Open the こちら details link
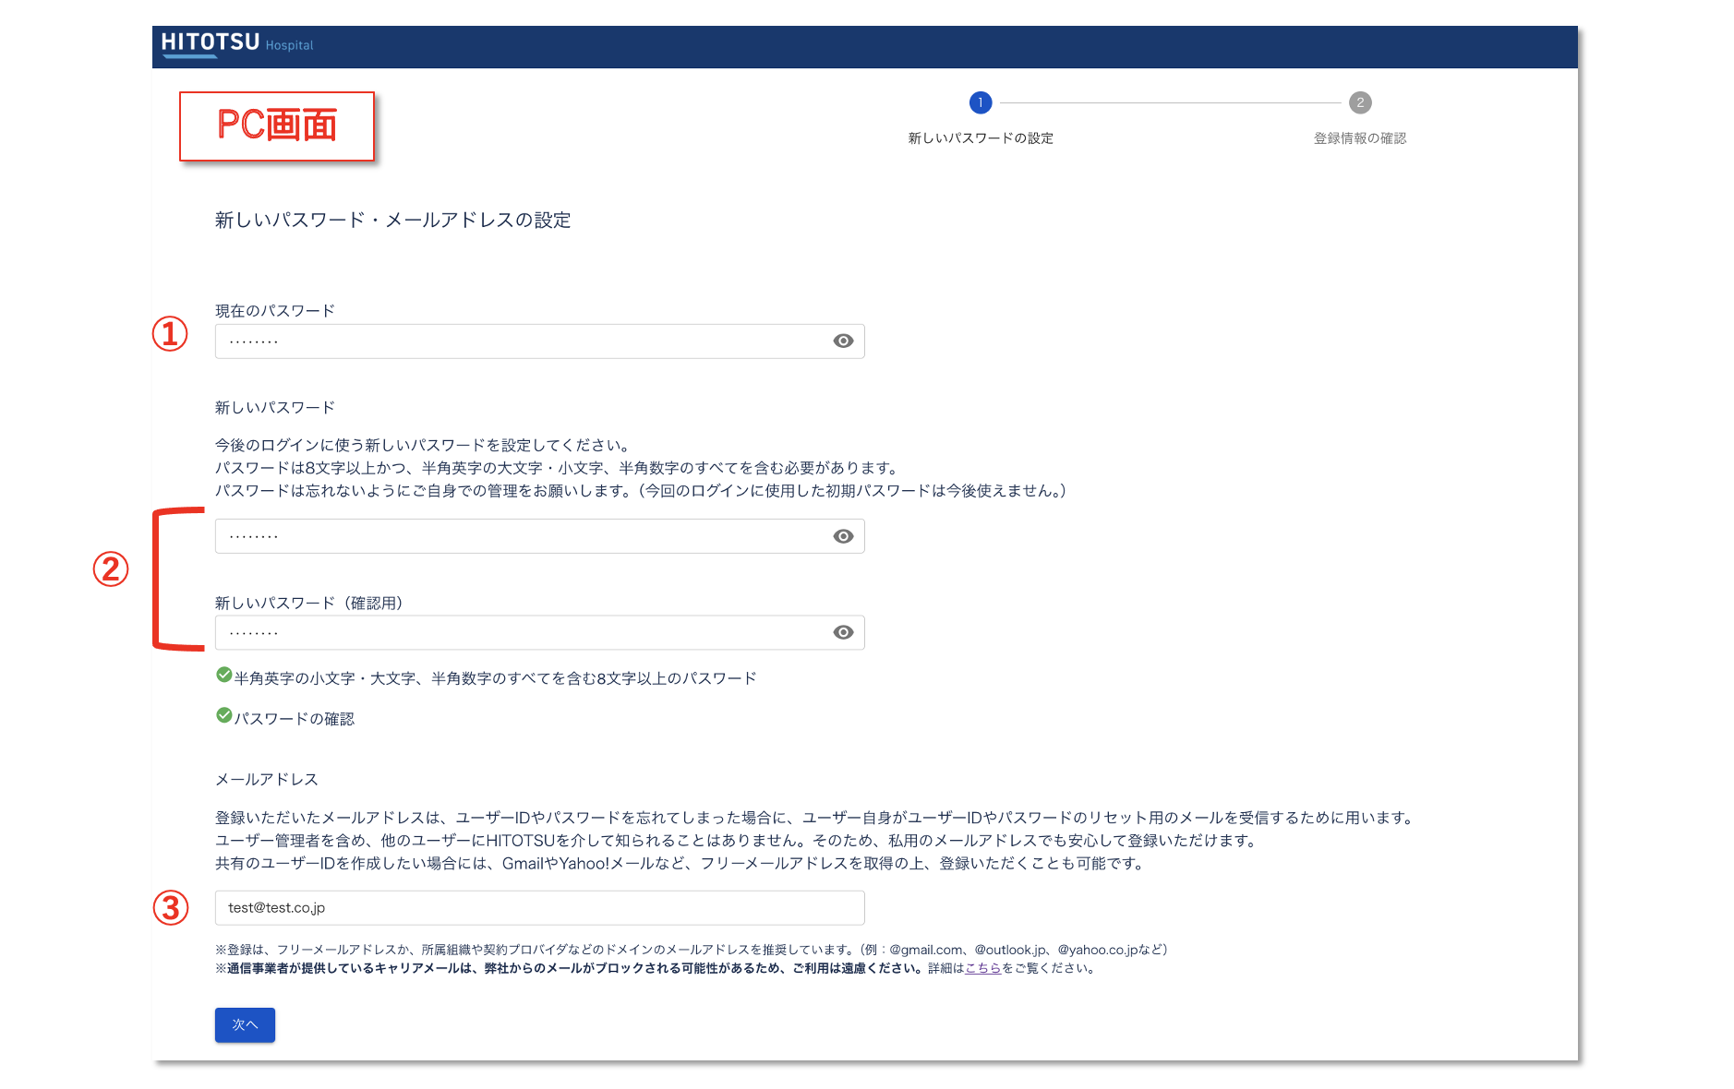Viewport: 1734px width, 1089px height. [x=982, y=968]
